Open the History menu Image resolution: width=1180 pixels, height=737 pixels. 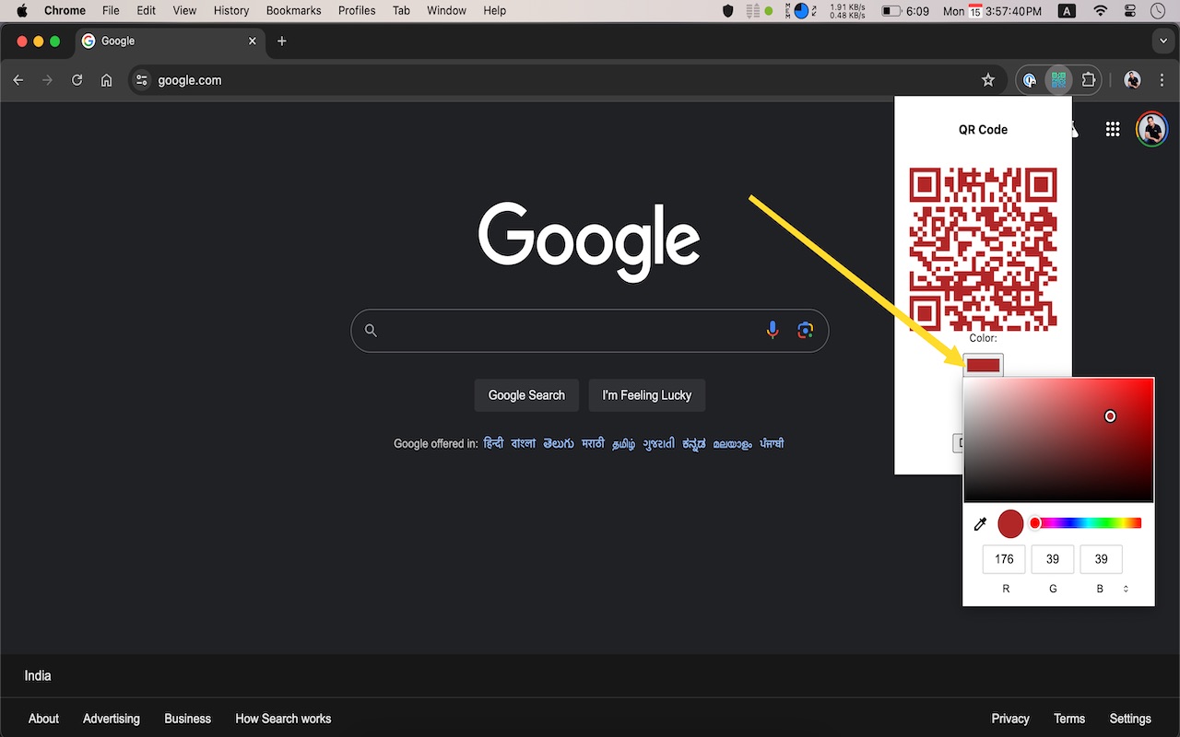point(231,11)
